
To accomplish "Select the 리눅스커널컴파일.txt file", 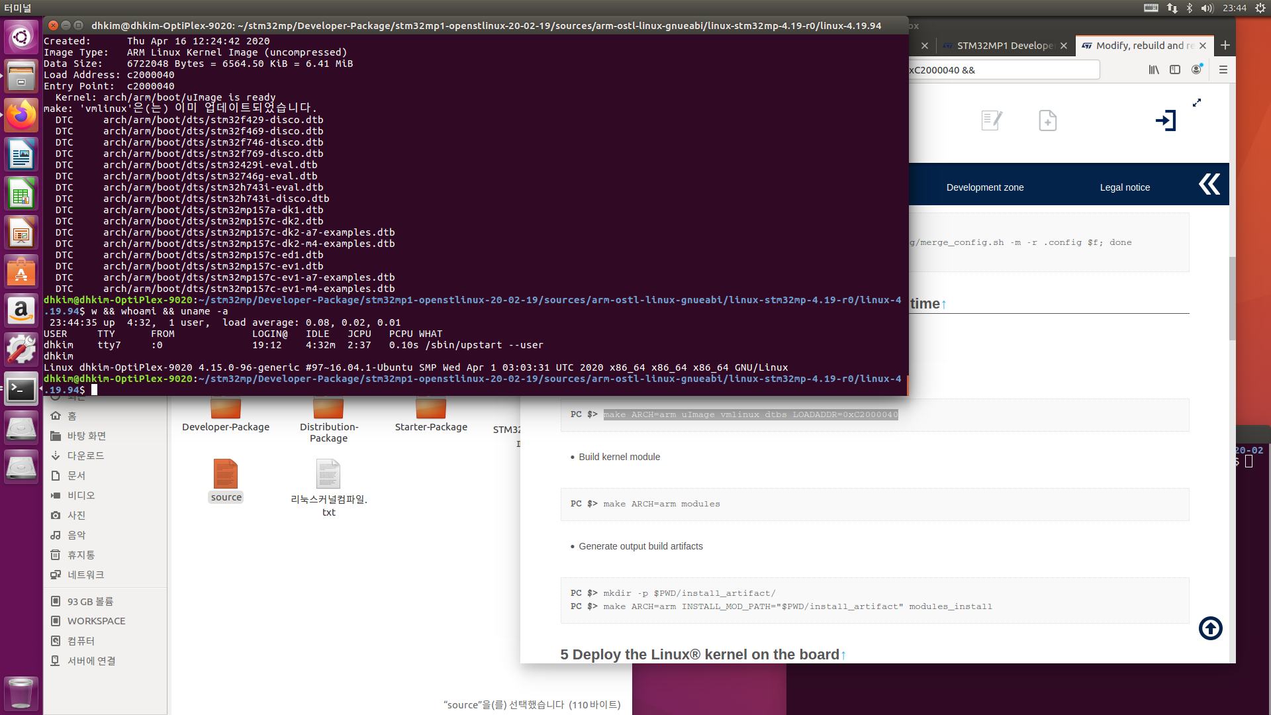I will pyautogui.click(x=328, y=488).
